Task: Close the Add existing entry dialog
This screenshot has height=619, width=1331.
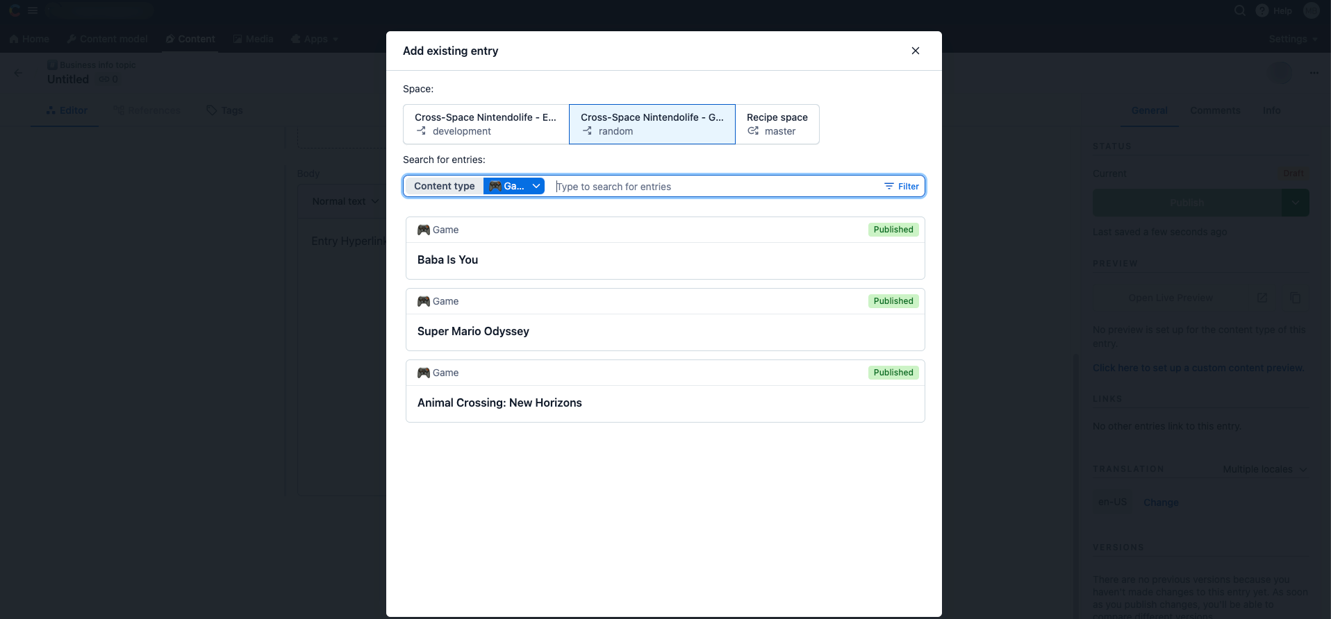Action: [x=916, y=51]
